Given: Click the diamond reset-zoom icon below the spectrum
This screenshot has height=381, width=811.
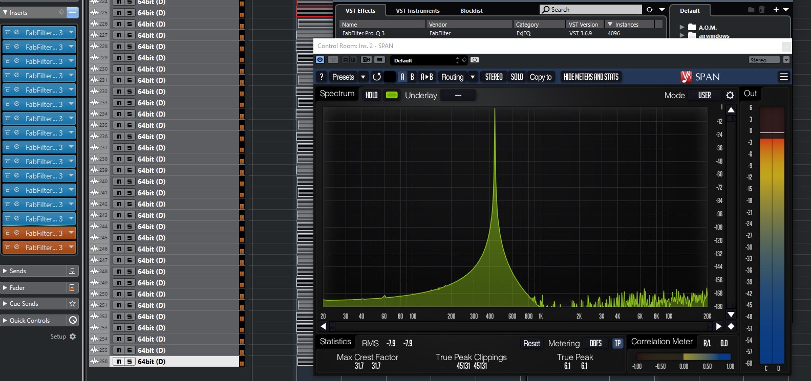Looking at the screenshot, I should 731,326.
